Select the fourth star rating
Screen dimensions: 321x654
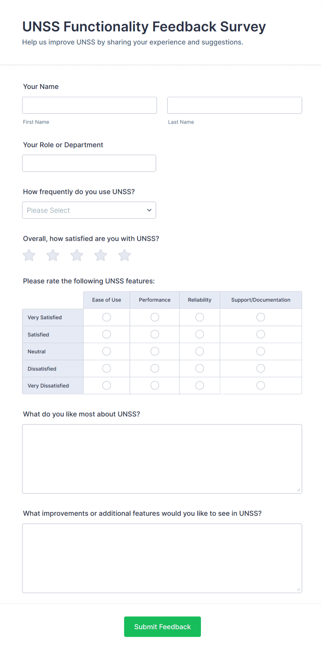pyautogui.click(x=100, y=255)
